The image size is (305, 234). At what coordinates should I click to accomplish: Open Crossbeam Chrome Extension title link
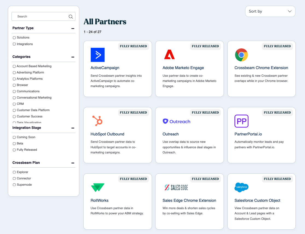(261, 68)
